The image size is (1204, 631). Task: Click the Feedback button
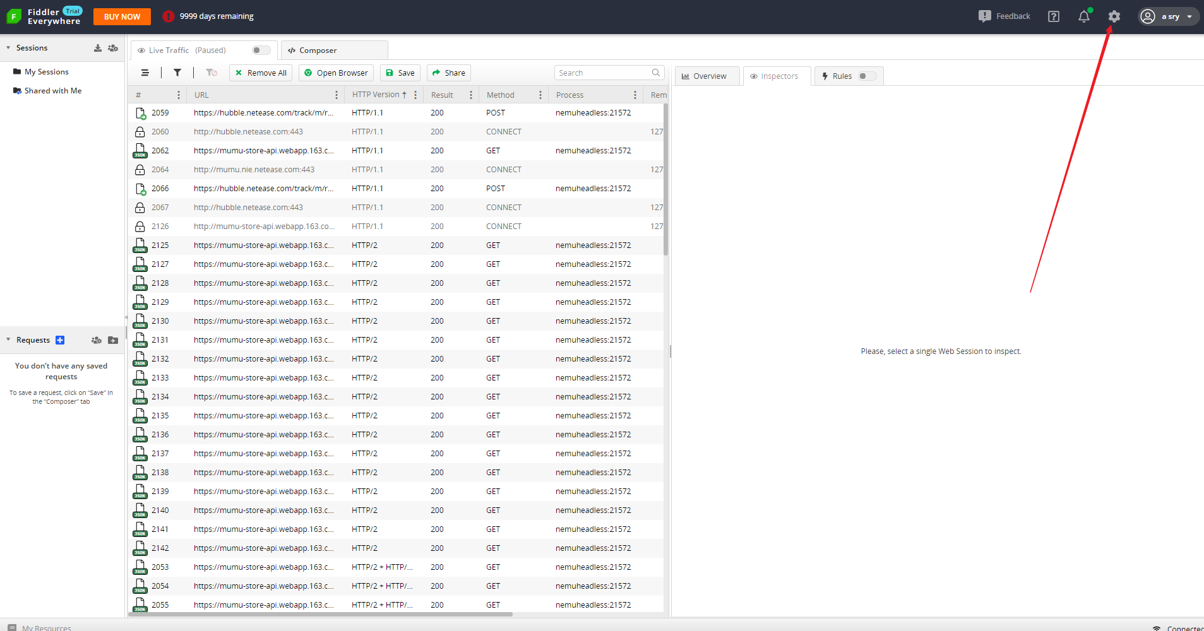pos(1004,16)
